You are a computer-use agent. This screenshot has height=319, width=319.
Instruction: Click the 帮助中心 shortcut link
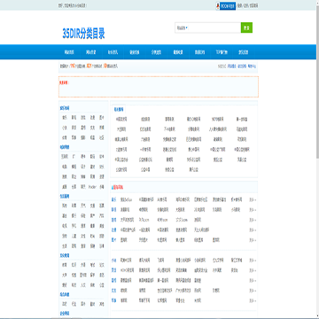[x=252, y=66]
